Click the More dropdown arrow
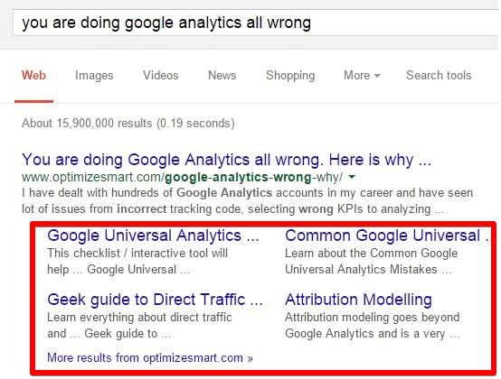 pyautogui.click(x=377, y=76)
